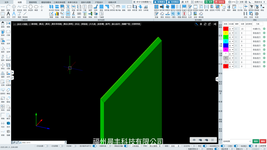Disable the 显示板件间尺寸 switch
This screenshot has width=267, height=150.
click(95, 146)
